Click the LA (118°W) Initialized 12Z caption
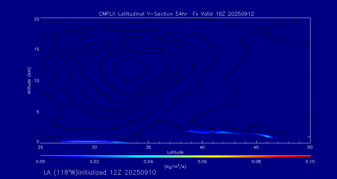Screen dimensions: 337x179 [x=100, y=172]
